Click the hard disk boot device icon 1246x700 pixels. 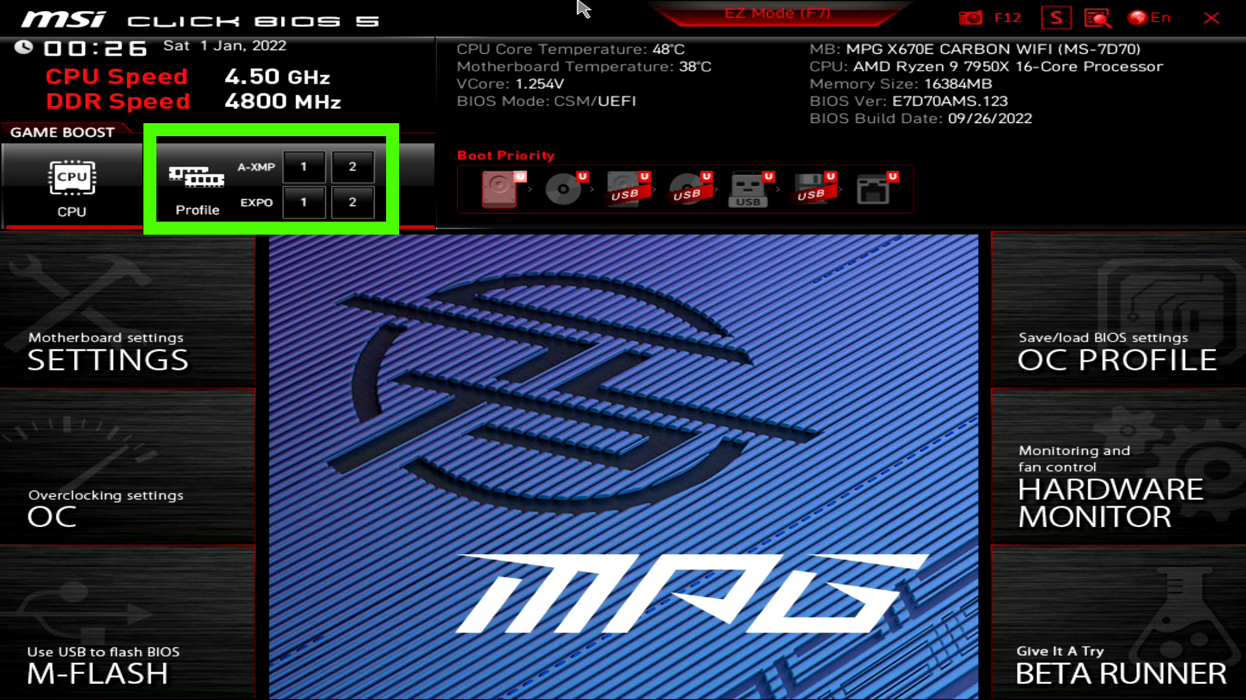tap(500, 189)
